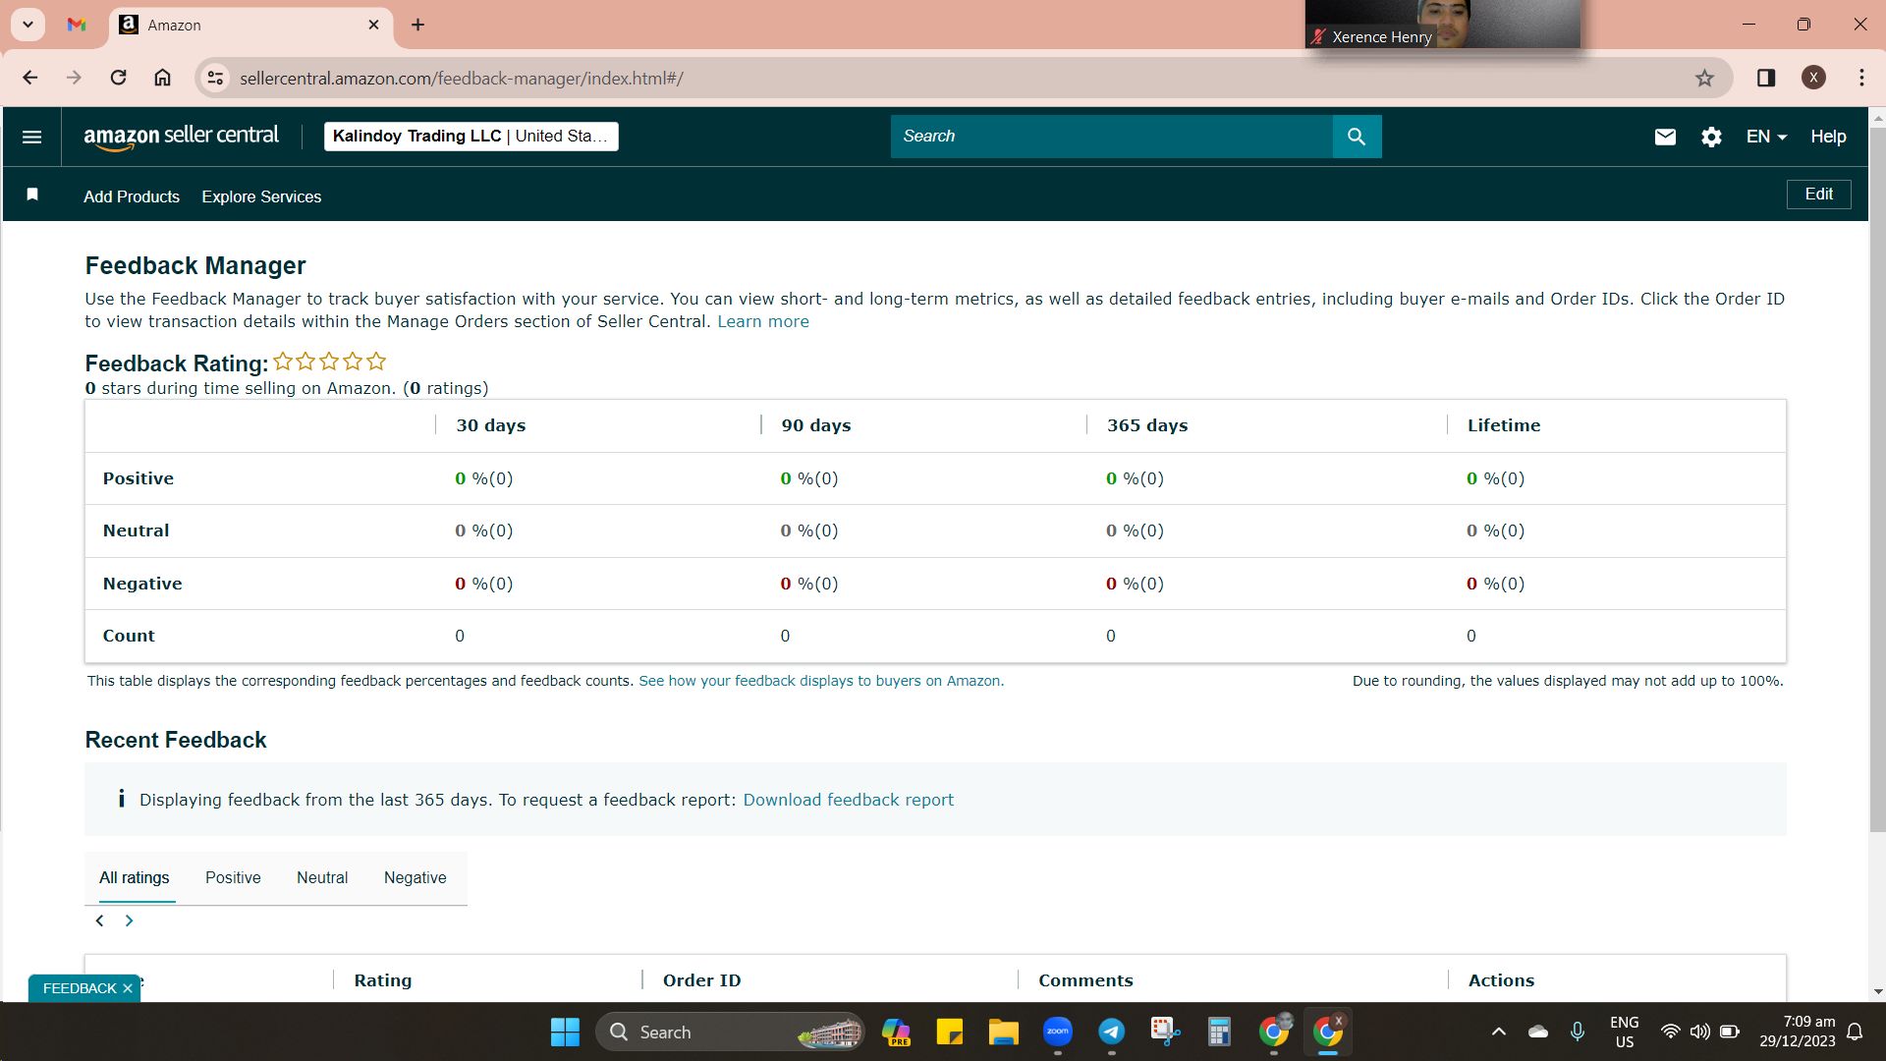Open the tab search dropdown arrow
Screen dimensions: 1886x1061
[28, 25]
